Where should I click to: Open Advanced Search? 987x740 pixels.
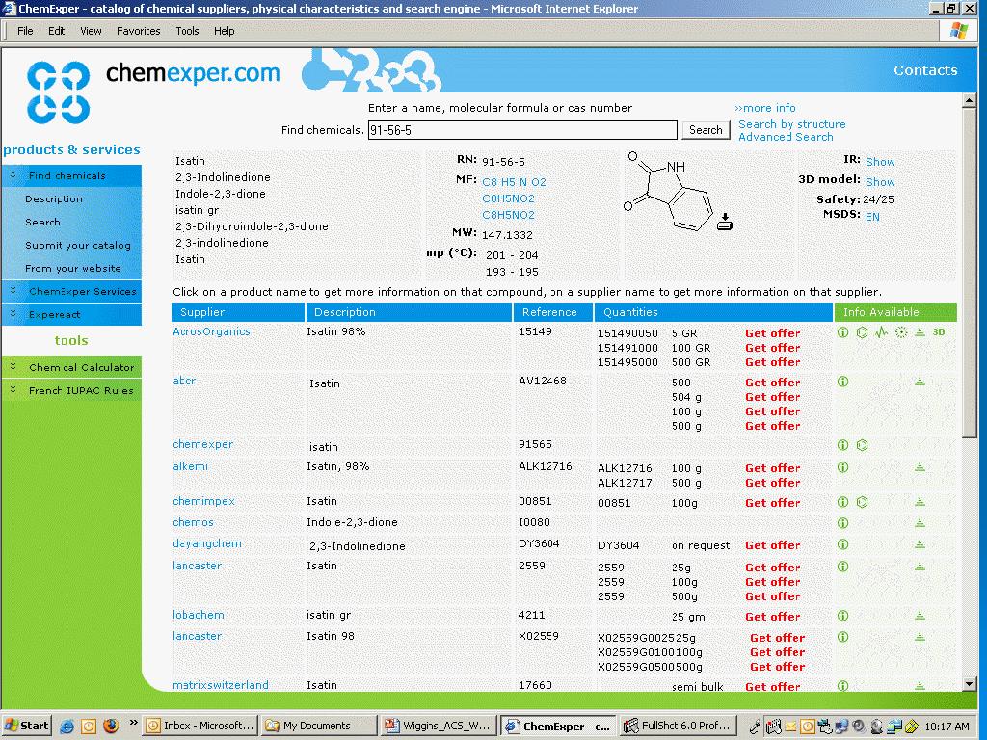click(786, 137)
